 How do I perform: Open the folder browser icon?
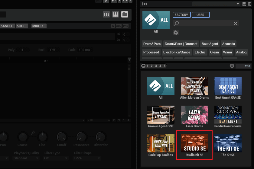[x=125, y=14]
